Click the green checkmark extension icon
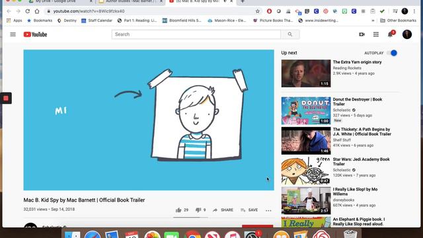423x238 pixels. pyautogui.click(x=382, y=11)
